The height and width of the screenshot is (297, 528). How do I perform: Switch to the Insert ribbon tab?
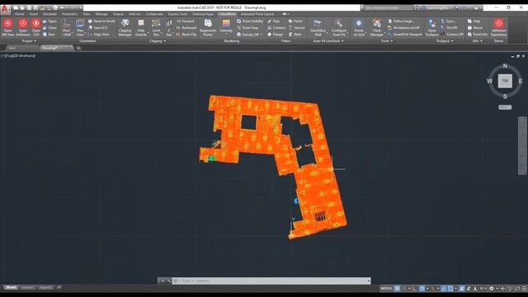pyautogui.click(x=34, y=14)
